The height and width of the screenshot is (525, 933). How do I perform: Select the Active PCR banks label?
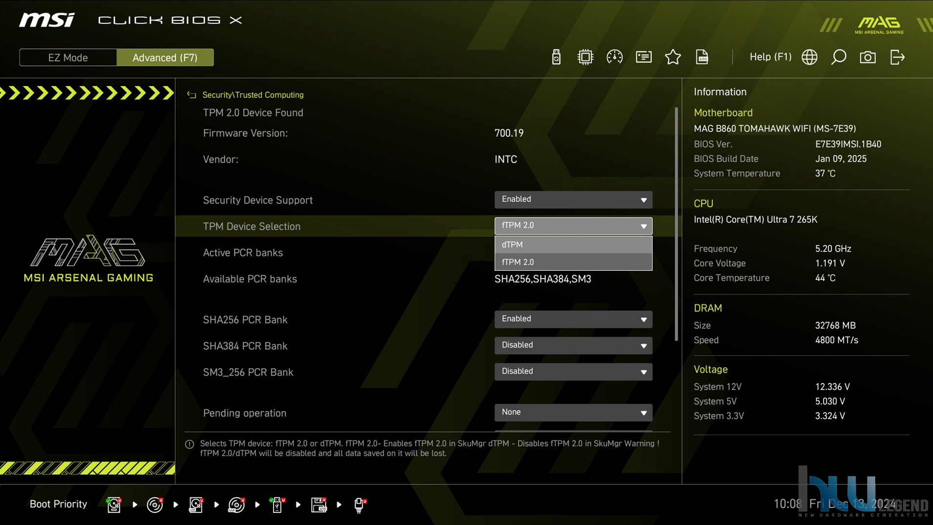[x=243, y=253]
